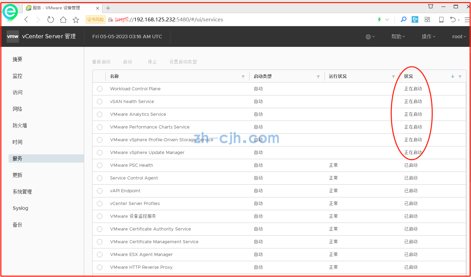Go to 访问 section
This screenshot has height=277, width=471.
click(18, 92)
